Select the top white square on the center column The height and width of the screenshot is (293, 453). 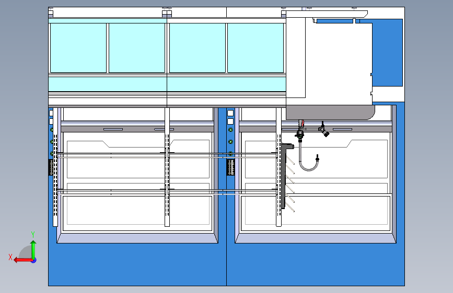tap(230, 113)
